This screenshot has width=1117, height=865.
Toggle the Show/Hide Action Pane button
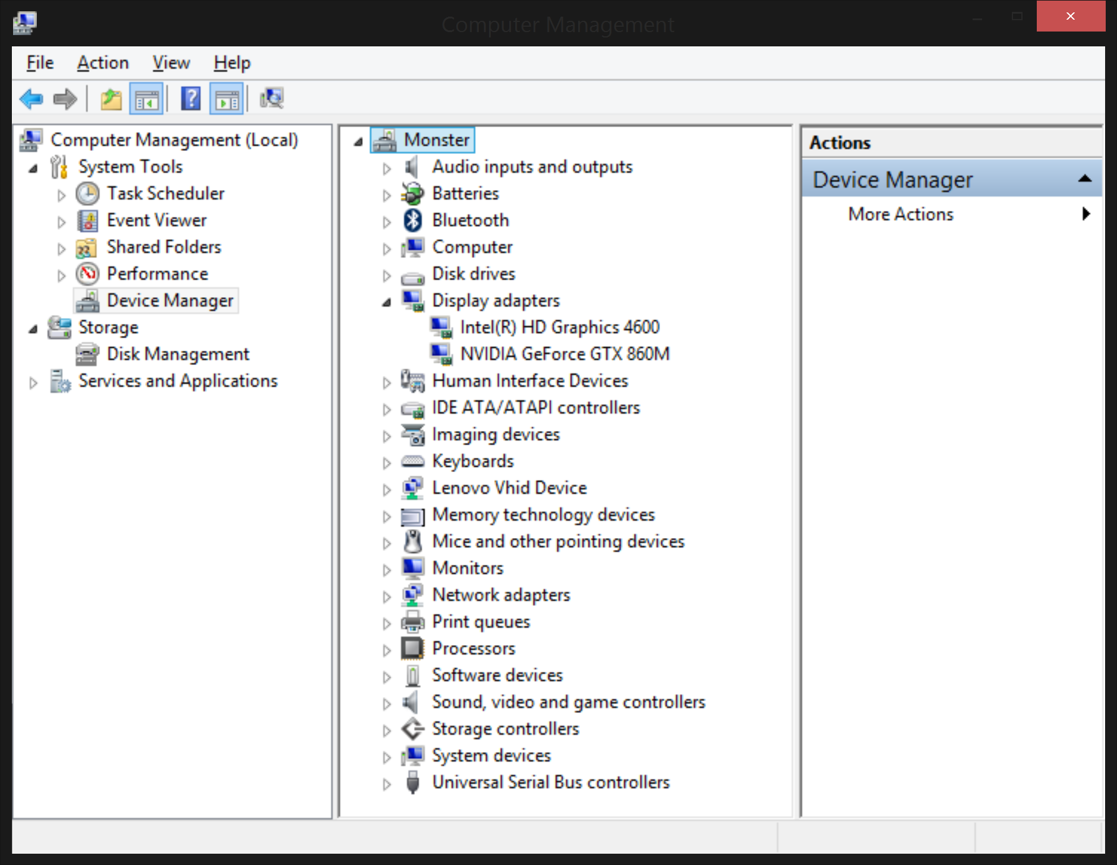click(x=227, y=99)
